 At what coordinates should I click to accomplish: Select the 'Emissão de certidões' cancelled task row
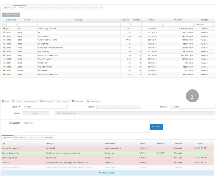(x=107, y=167)
